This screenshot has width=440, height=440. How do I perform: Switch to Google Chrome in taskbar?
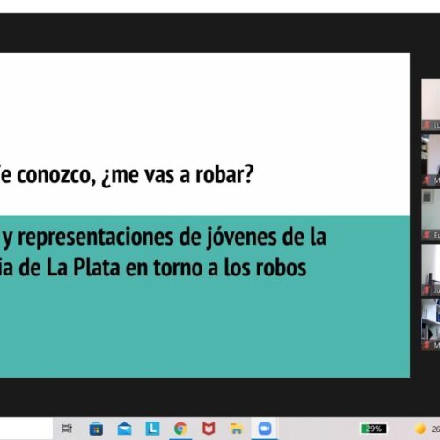180,429
